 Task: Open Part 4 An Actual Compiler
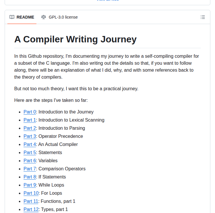[x=30, y=145]
